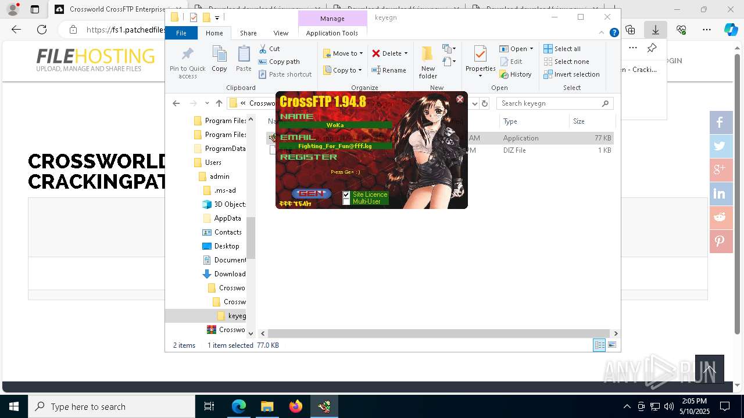Open the Copy to dropdown
The width and height of the screenshot is (744, 418).
342,70
